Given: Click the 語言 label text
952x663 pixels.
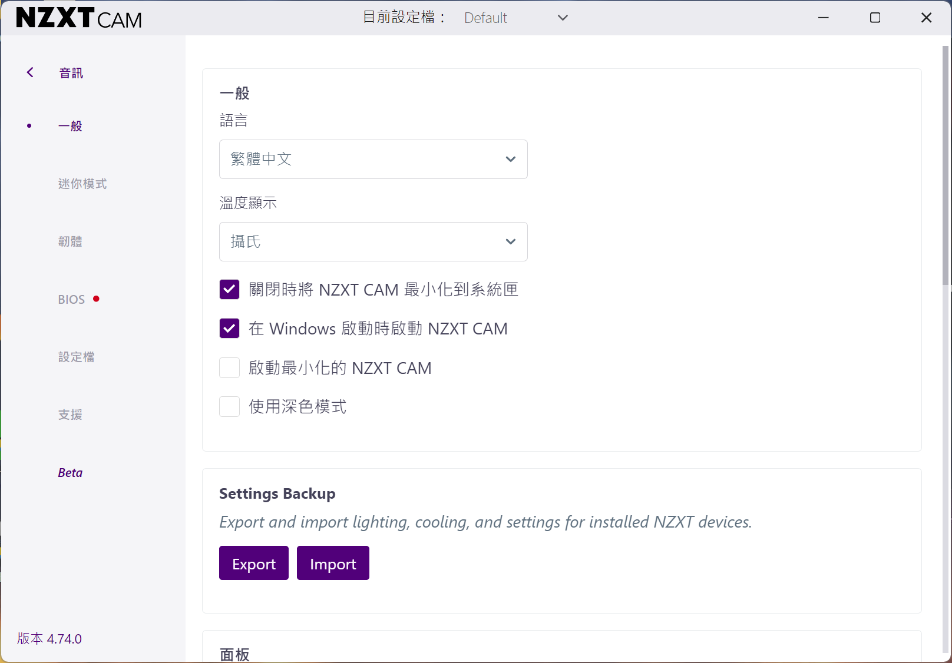Looking at the screenshot, I should [x=234, y=120].
